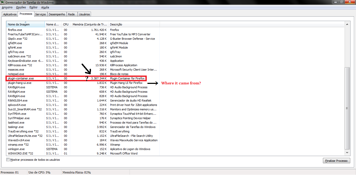Select the KeyboardIndicator.exe process
Screen dimensions: 356x175
(x=83, y=61)
